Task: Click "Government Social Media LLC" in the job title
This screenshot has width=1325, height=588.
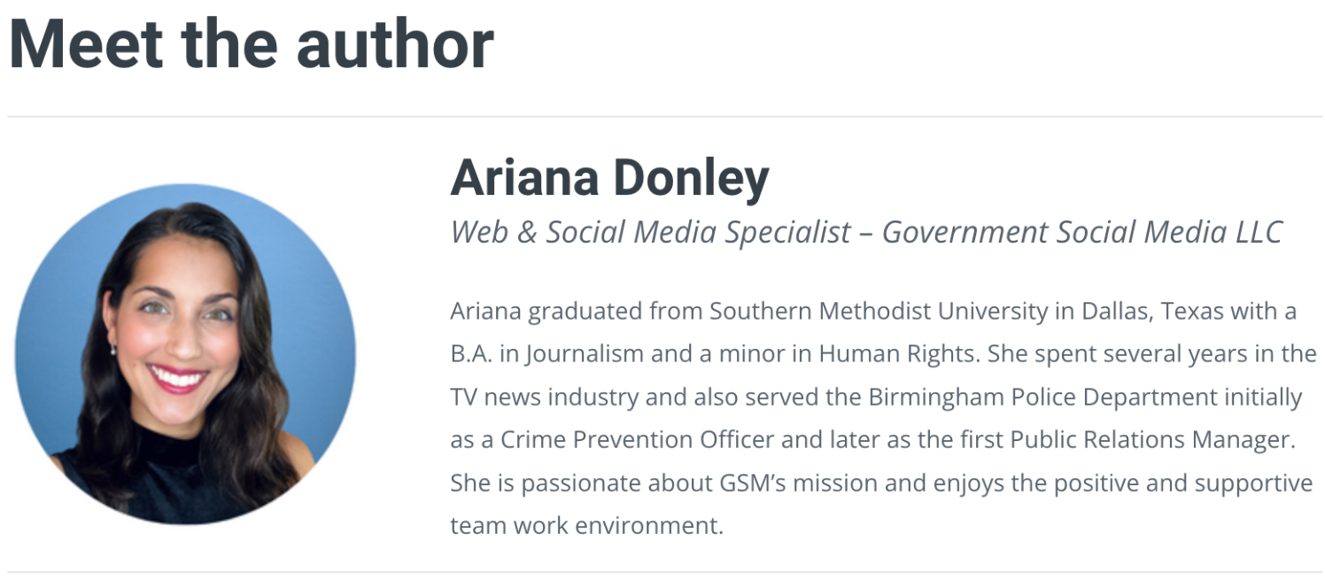Action: coord(1082,232)
